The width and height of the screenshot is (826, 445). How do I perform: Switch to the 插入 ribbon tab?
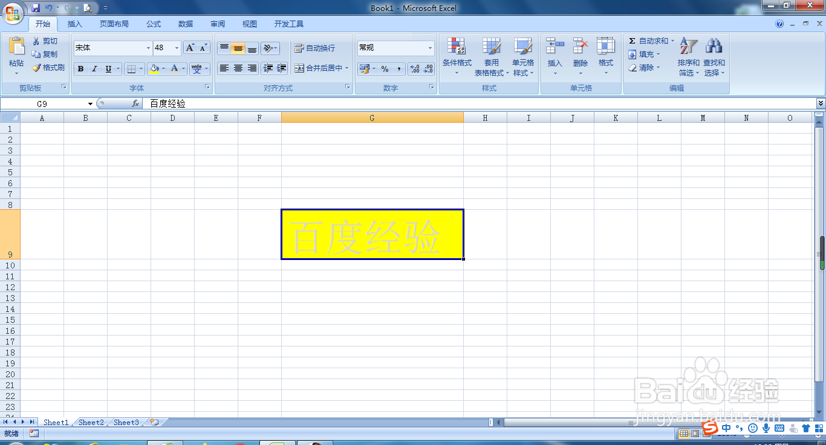click(75, 24)
